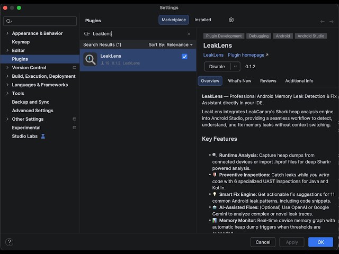Expand the Tools tree node
This screenshot has height=254, width=339.
tap(7, 93)
